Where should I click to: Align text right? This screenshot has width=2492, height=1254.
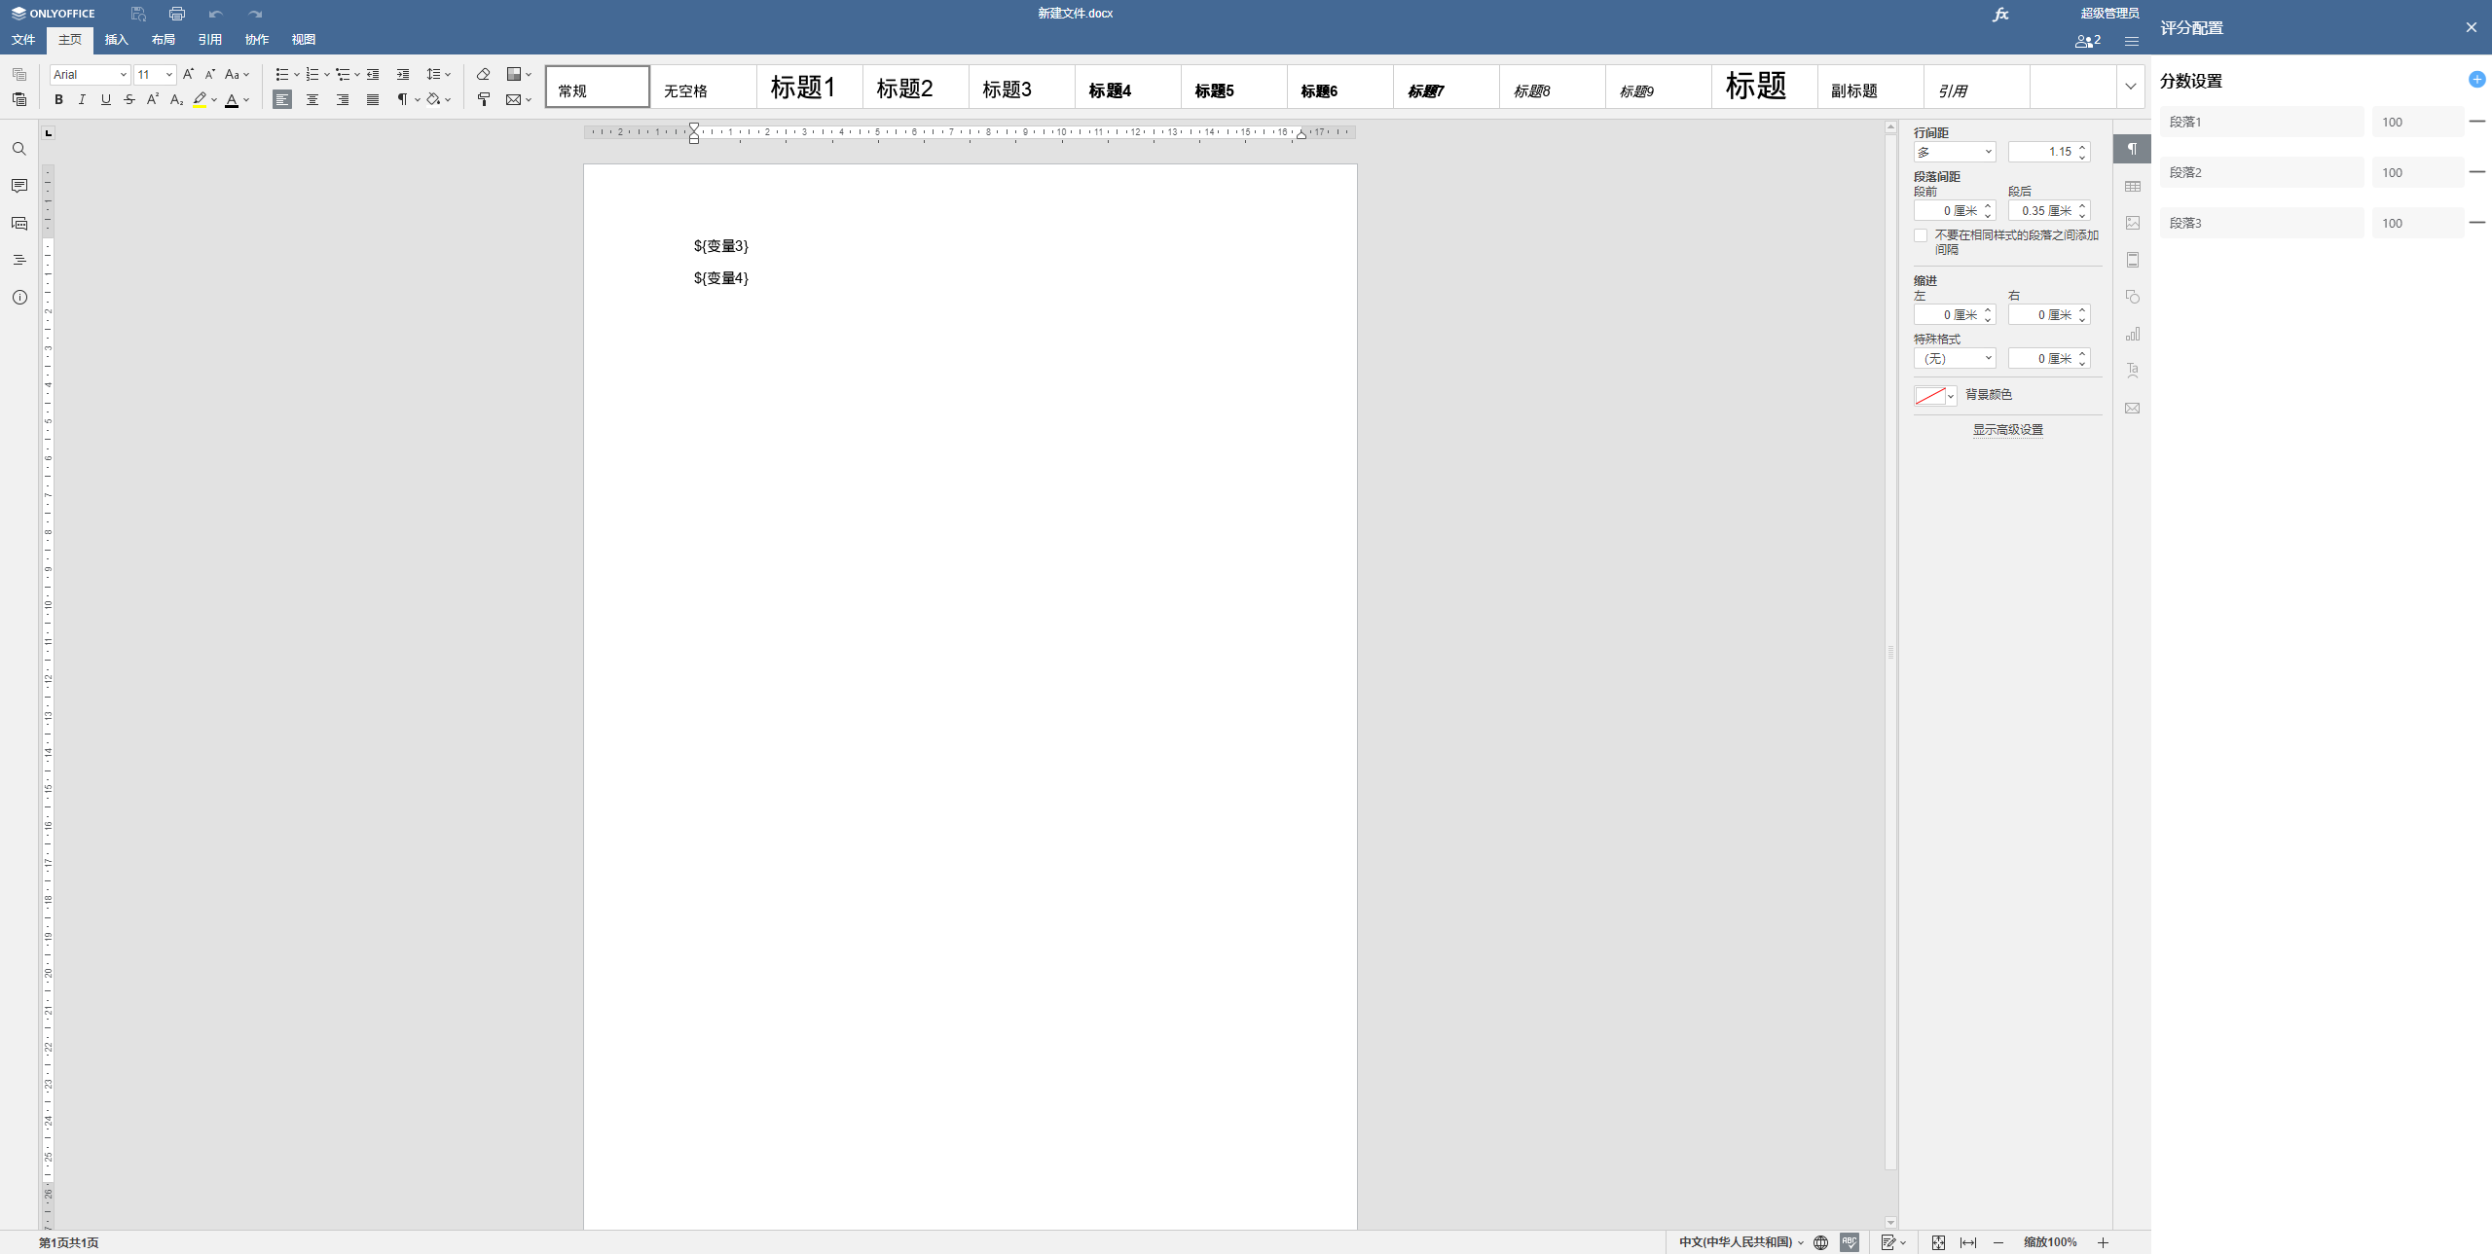click(x=343, y=99)
